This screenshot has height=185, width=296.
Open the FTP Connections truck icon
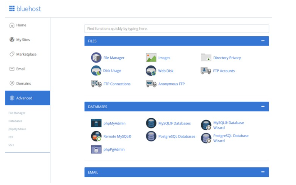point(96,84)
